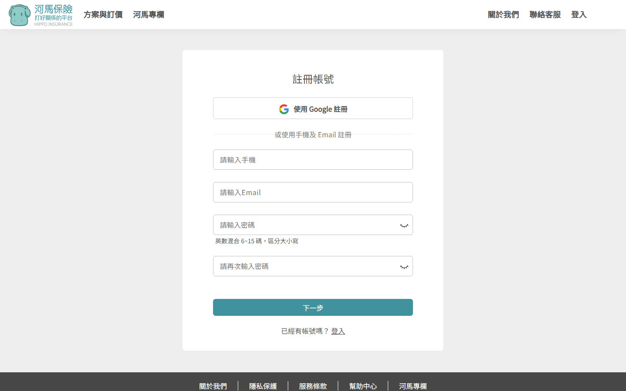Reveal the confirm password field contents
The width and height of the screenshot is (626, 391).
(403, 266)
